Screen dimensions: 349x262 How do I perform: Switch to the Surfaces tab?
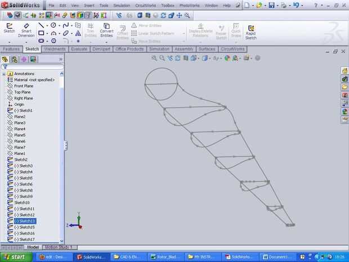pyautogui.click(x=207, y=49)
